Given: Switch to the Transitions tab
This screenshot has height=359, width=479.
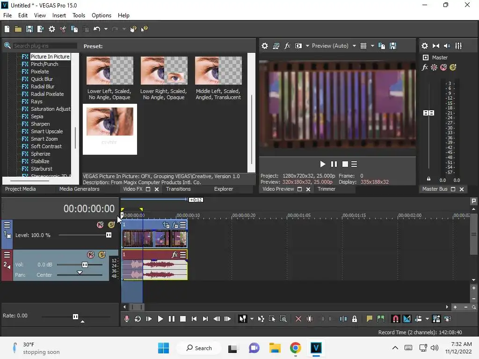Looking at the screenshot, I should point(178,189).
